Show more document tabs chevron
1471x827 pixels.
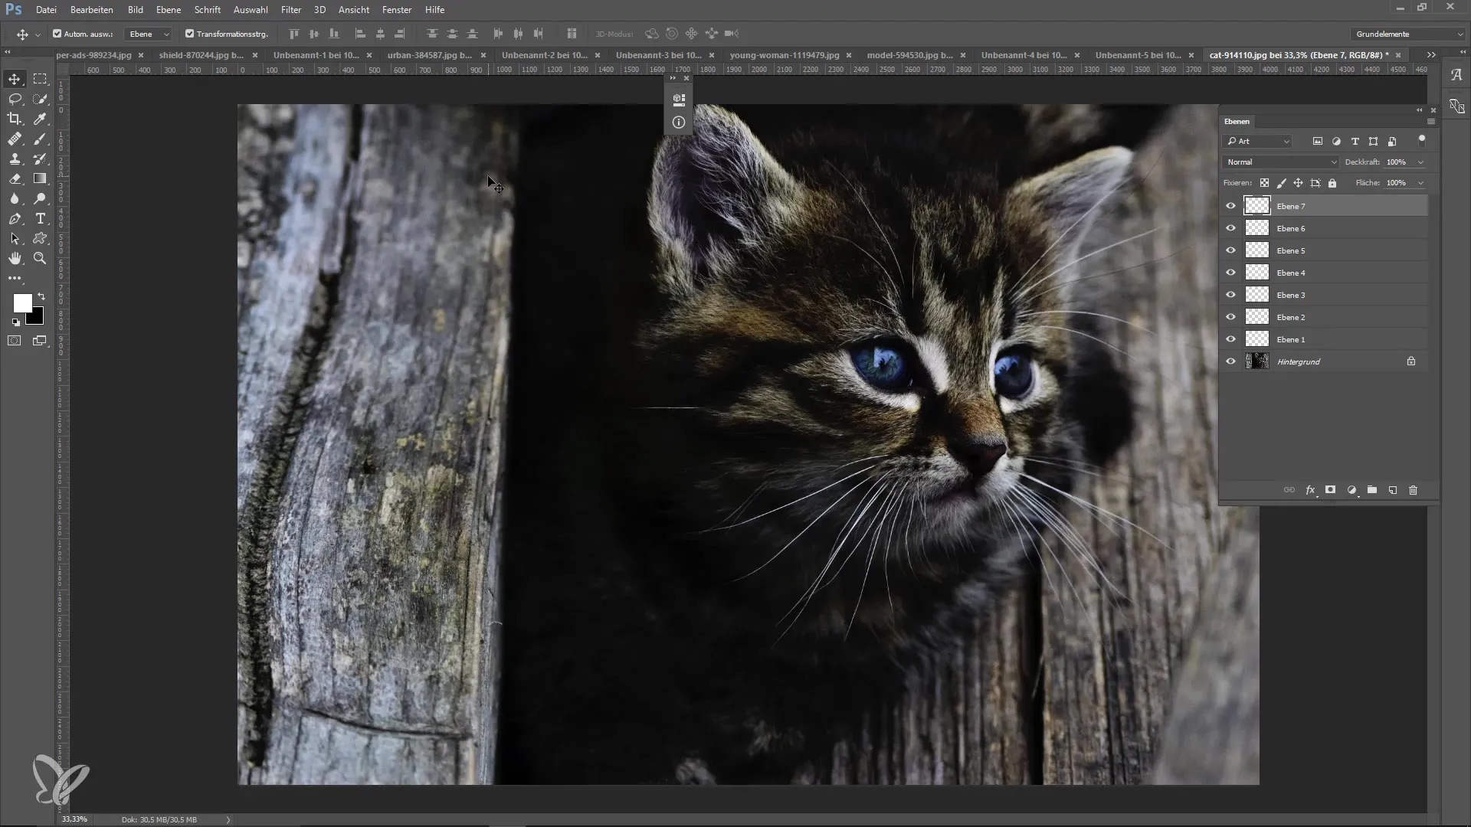tap(1431, 55)
